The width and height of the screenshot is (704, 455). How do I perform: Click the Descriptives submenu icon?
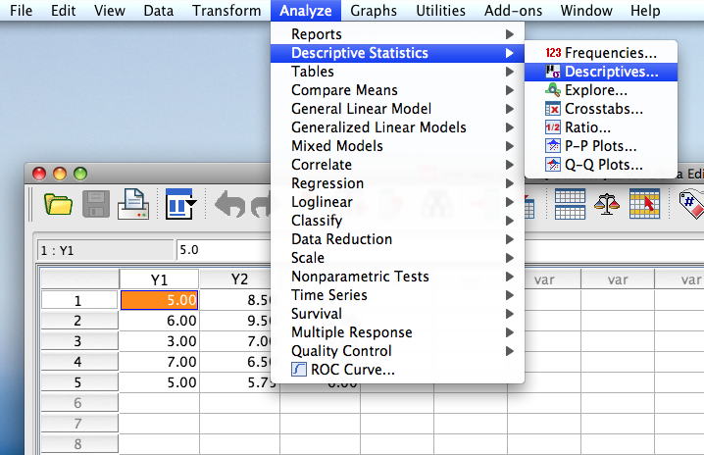coord(553,72)
